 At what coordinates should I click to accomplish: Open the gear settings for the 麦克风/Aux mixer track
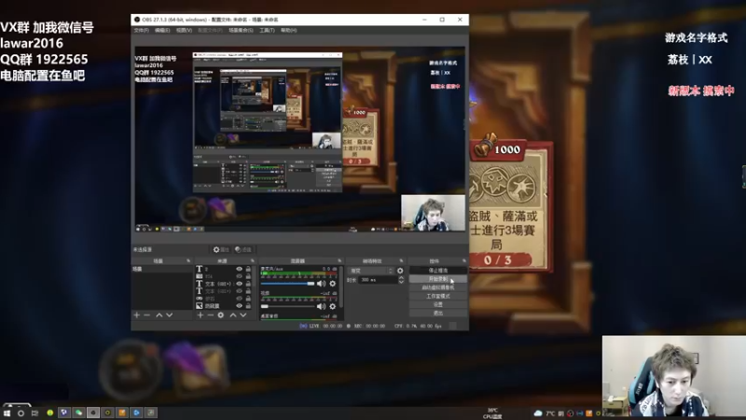click(333, 284)
